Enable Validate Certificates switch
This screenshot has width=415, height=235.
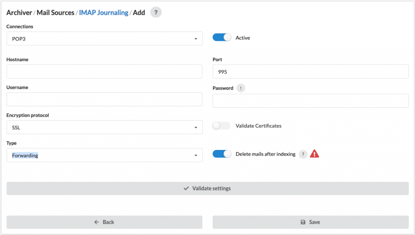pyautogui.click(x=221, y=126)
